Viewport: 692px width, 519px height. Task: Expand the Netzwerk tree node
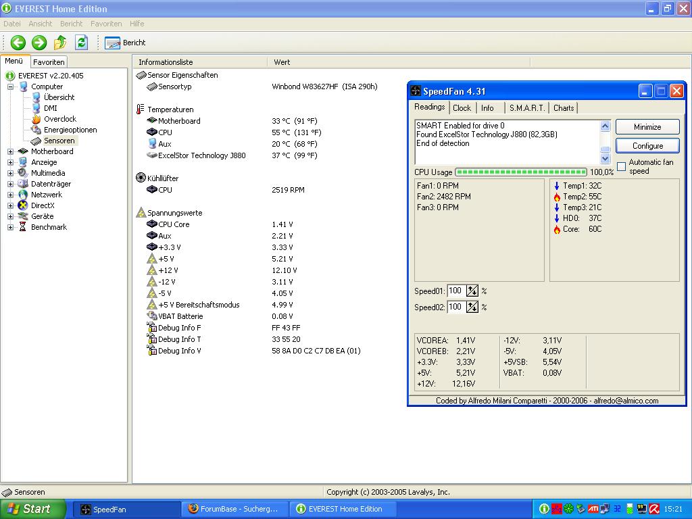click(x=10, y=195)
